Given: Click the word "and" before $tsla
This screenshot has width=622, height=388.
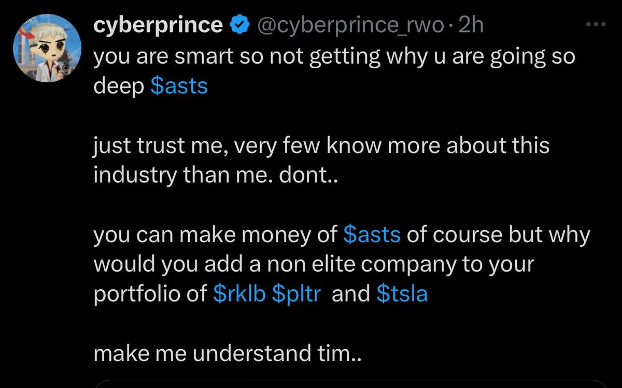Looking at the screenshot, I should click(350, 294).
